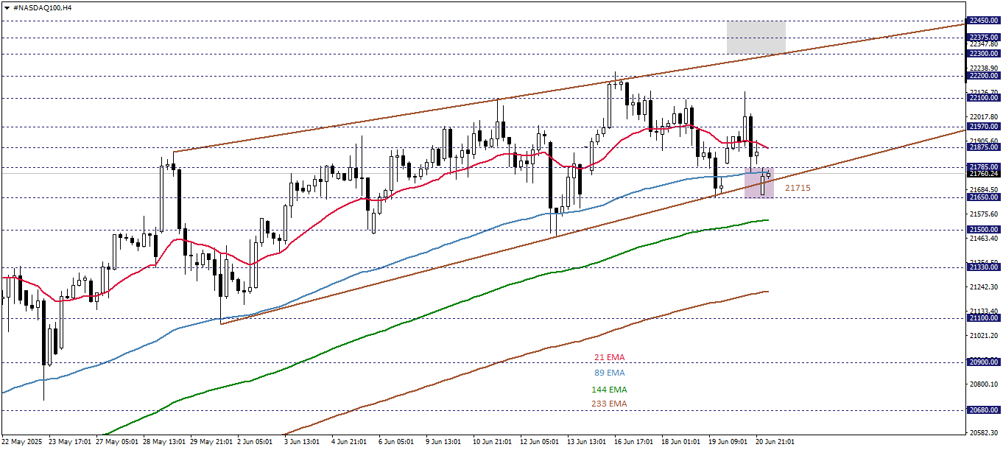
Task: Click the 22 May 2025 date label
Action: [23, 442]
